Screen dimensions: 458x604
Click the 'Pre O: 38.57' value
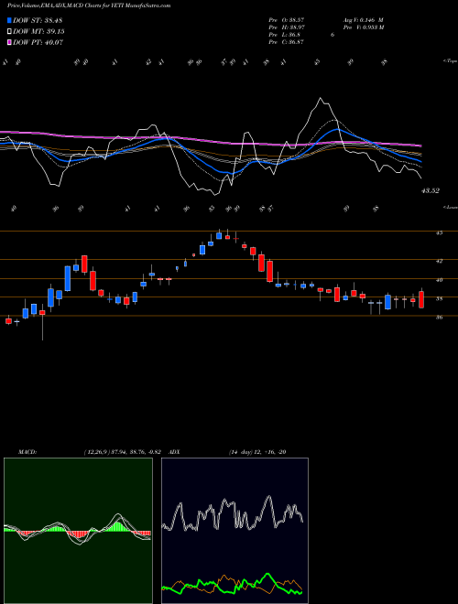[287, 20]
